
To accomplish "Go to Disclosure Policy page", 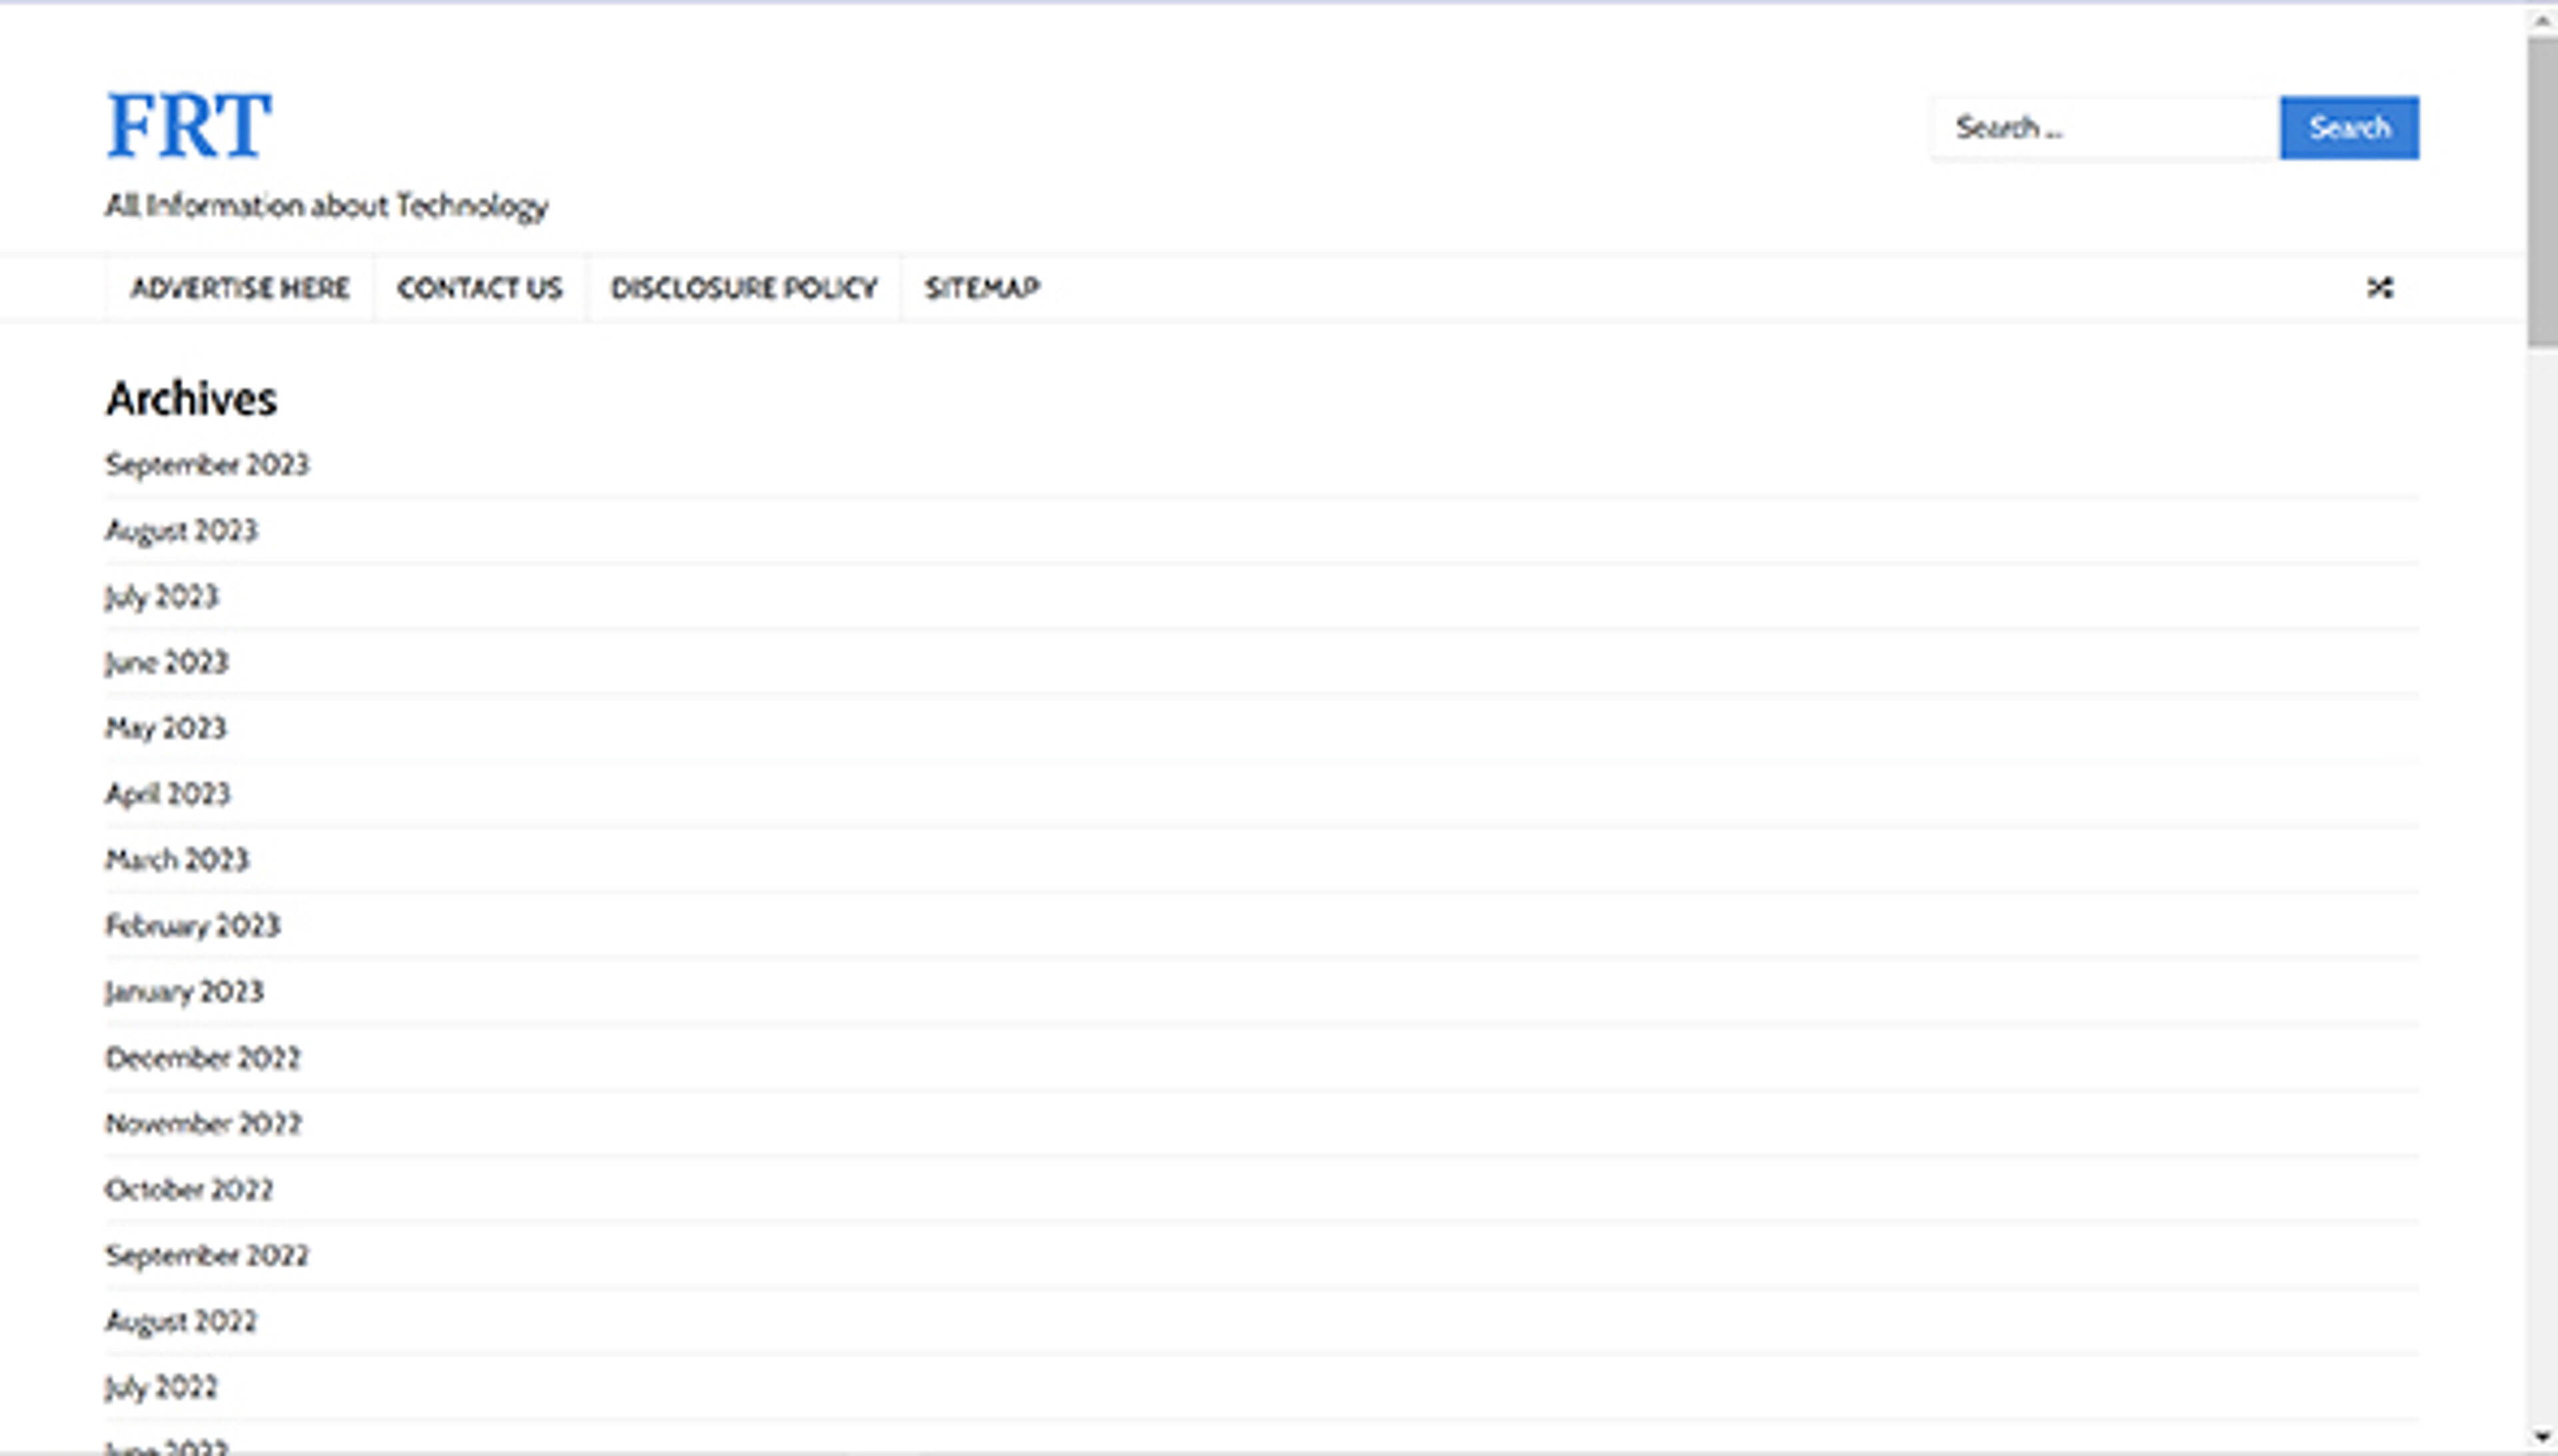I will (x=744, y=288).
